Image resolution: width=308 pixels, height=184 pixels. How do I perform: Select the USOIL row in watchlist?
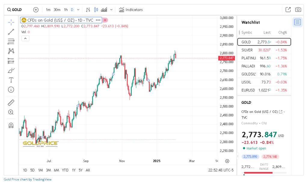(264, 82)
